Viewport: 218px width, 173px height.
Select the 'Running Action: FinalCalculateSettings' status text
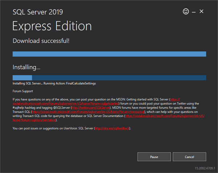click(70, 83)
